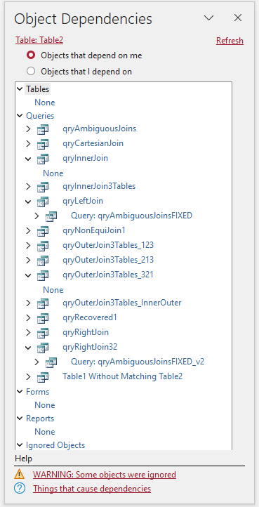Click the qryOuterJoin3Tables_123 query icon

[x=43, y=246]
